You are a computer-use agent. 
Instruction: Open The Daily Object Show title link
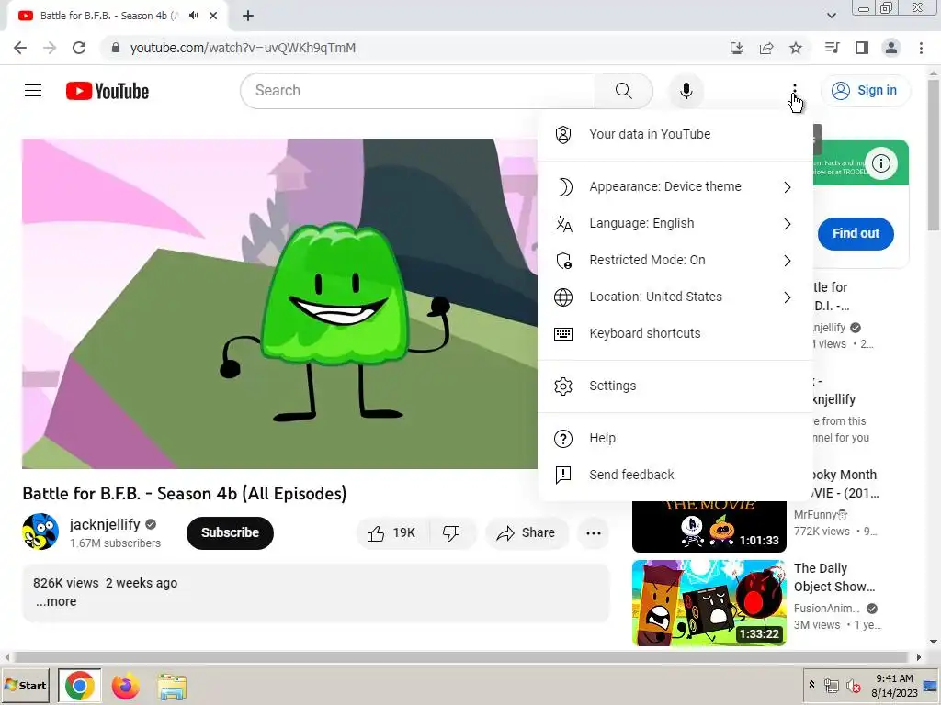coord(834,577)
